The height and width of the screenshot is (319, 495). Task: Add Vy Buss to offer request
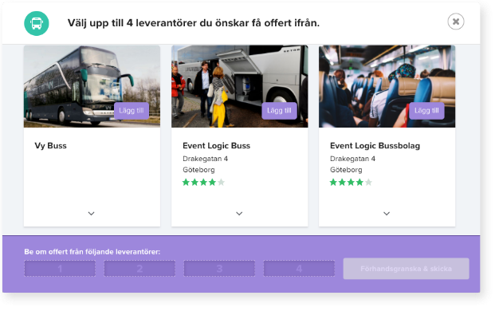click(132, 111)
